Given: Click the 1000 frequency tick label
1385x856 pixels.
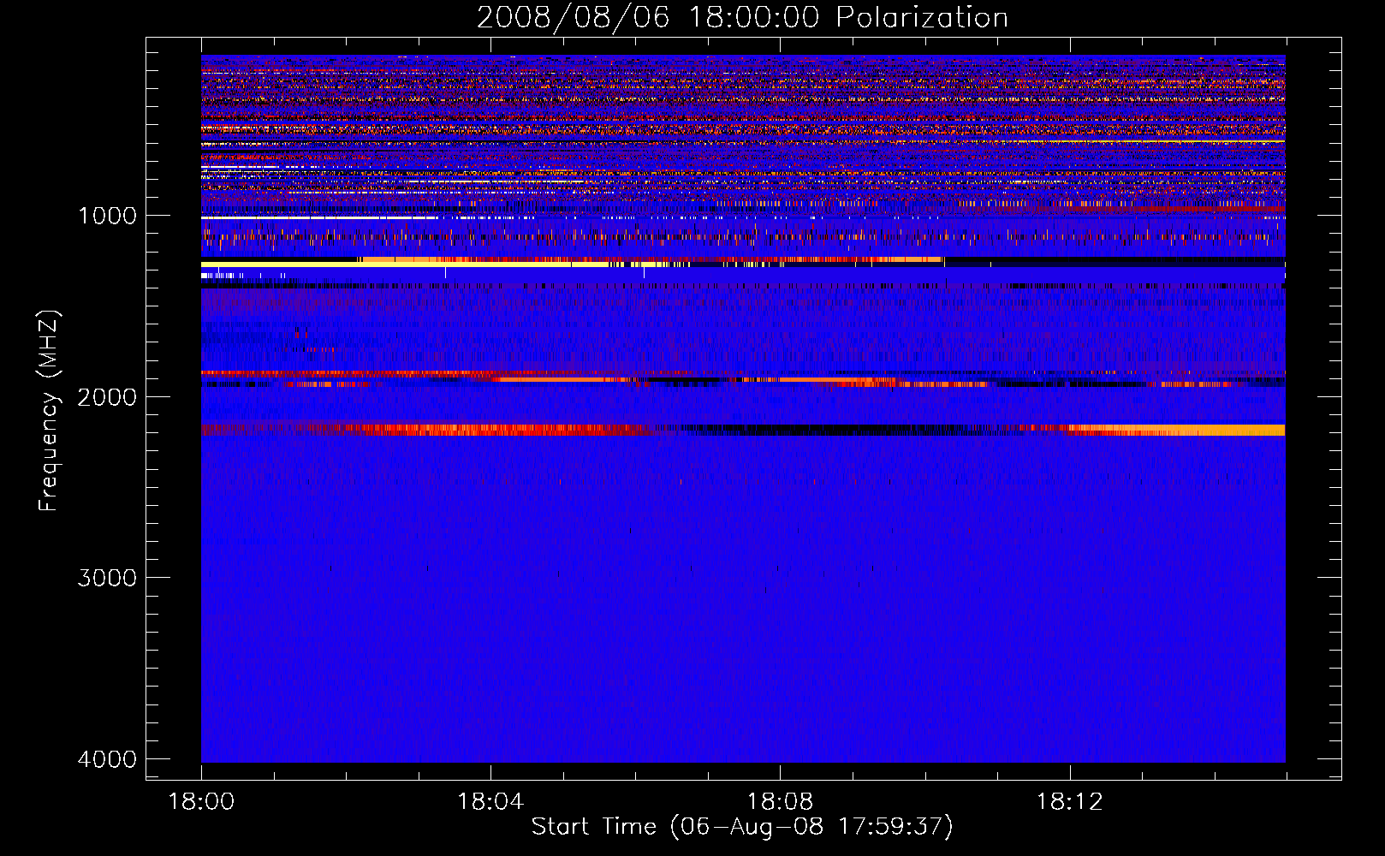Looking at the screenshot, I should coord(107,216).
